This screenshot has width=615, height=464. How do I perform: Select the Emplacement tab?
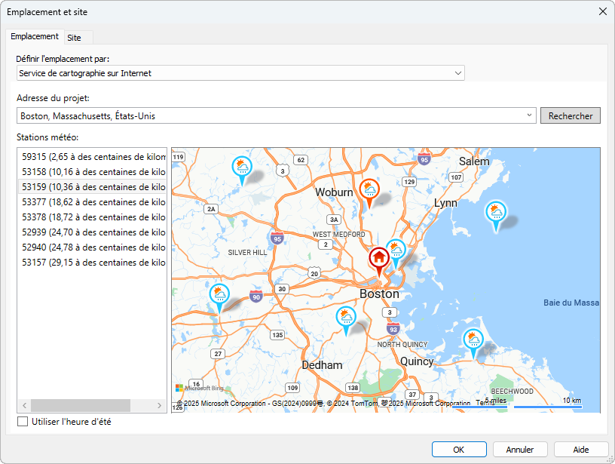click(x=35, y=36)
